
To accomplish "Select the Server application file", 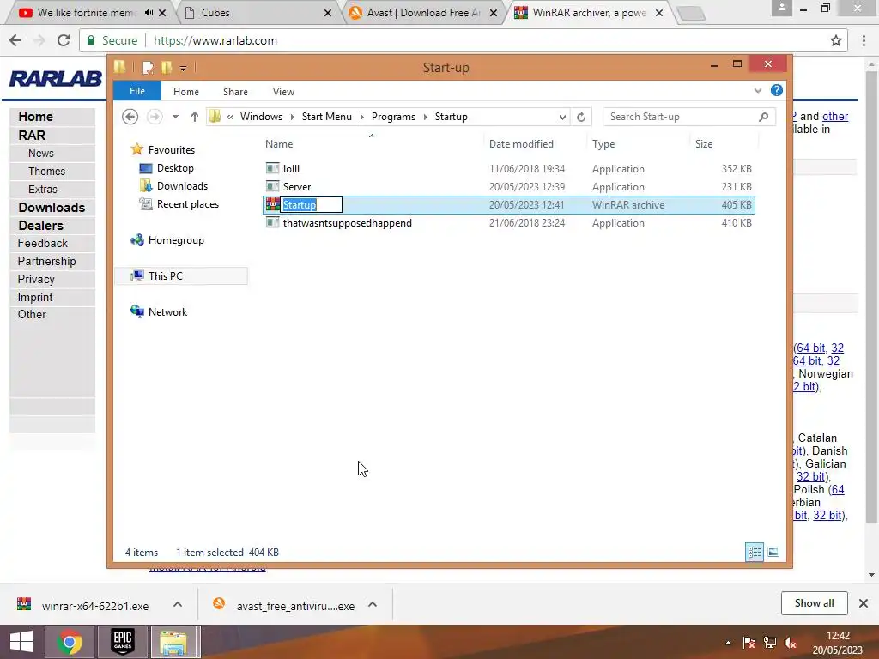I will pyautogui.click(x=509, y=186).
